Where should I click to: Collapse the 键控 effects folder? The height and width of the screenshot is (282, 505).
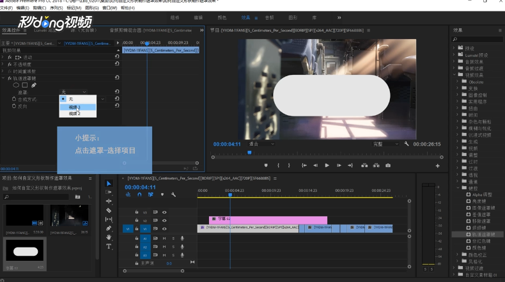458,187
